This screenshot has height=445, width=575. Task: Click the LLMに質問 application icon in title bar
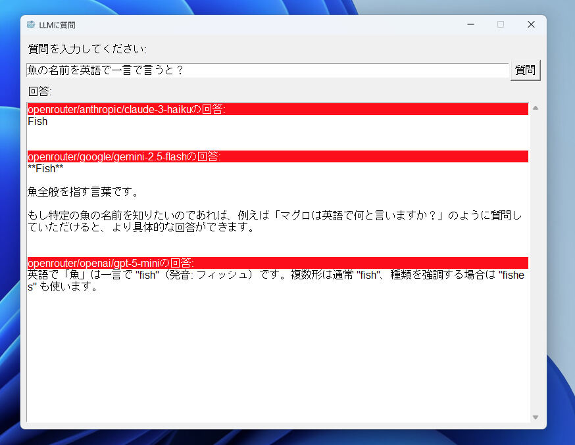[31, 24]
